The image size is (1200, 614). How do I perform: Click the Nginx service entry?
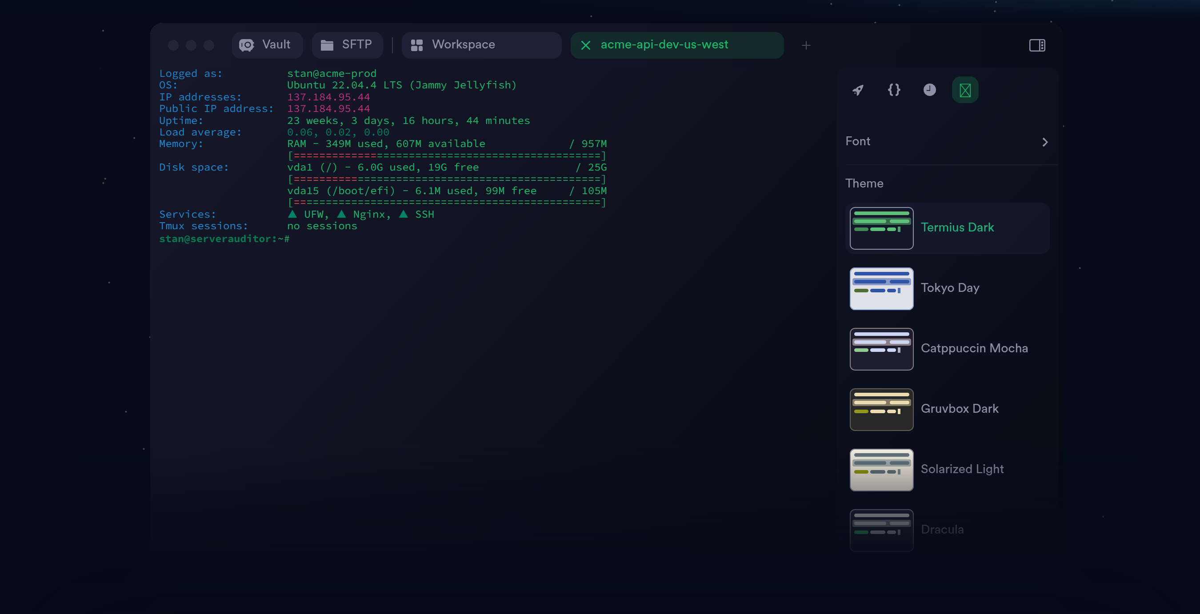click(x=364, y=214)
